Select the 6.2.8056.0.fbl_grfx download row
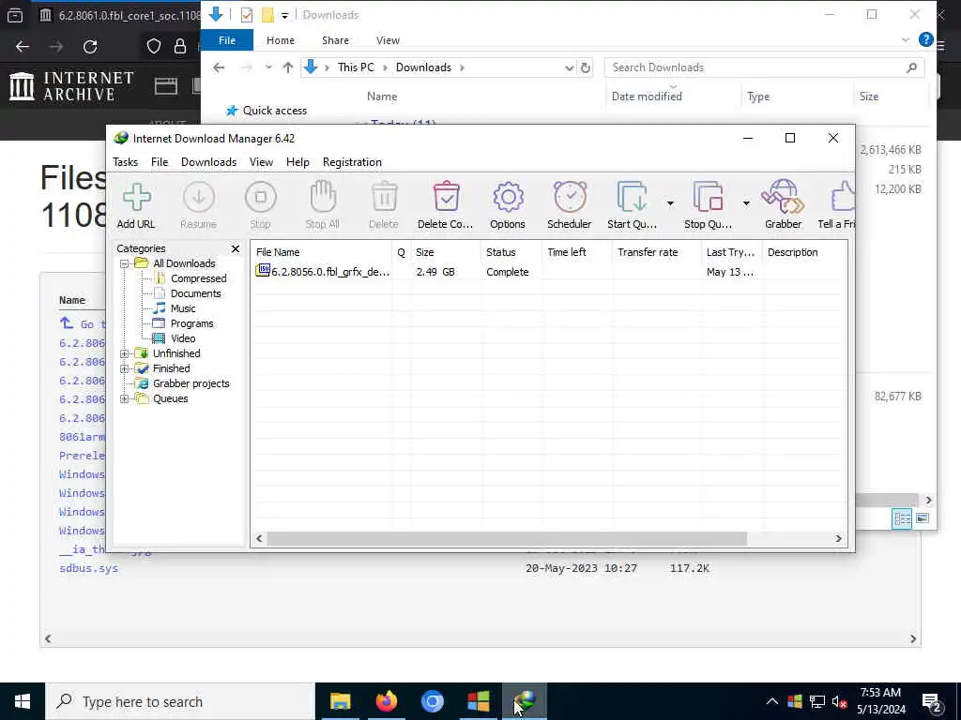The image size is (961, 720). pyautogui.click(x=548, y=272)
